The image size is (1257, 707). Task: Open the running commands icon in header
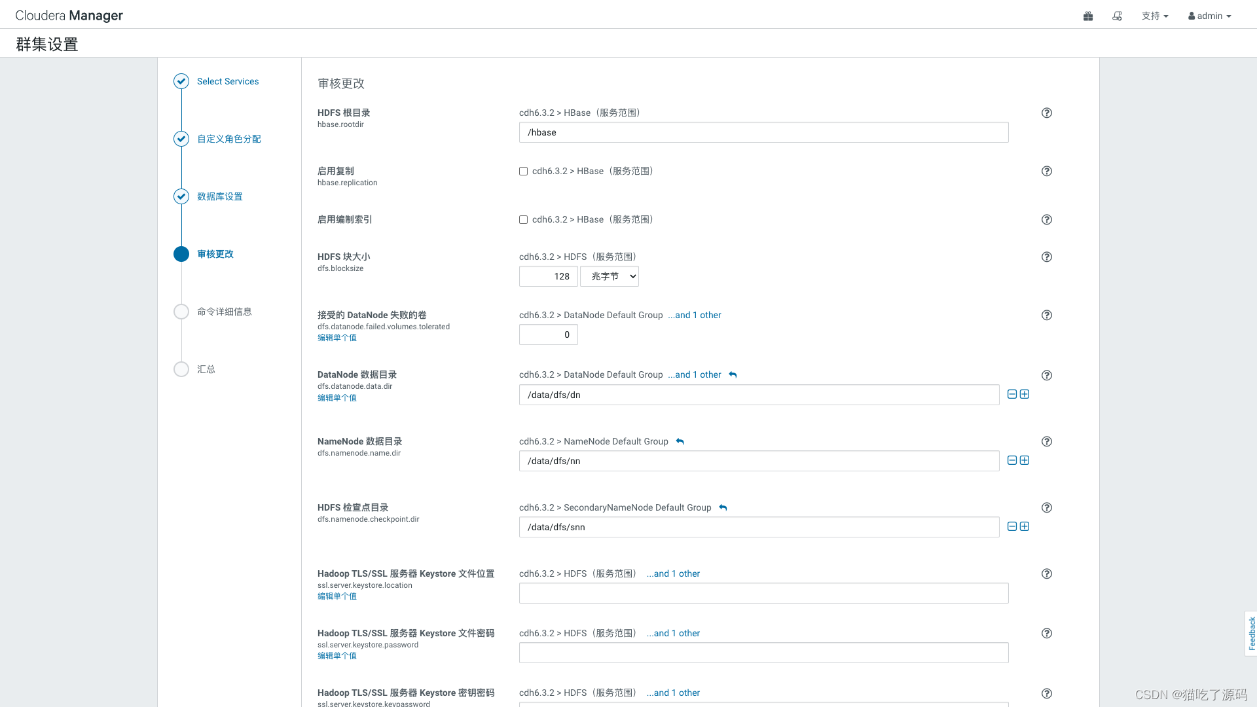pos(1117,16)
